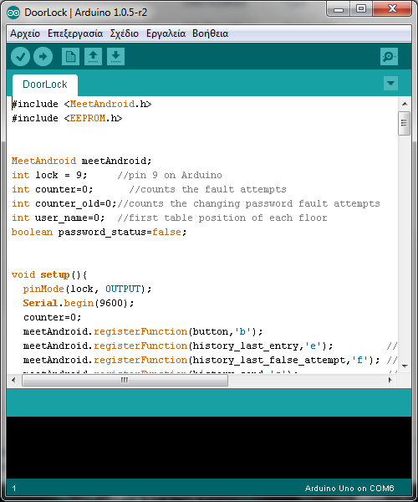The height and width of the screenshot is (502, 418).
Task: Click inside the black console output area
Action: coord(209,448)
